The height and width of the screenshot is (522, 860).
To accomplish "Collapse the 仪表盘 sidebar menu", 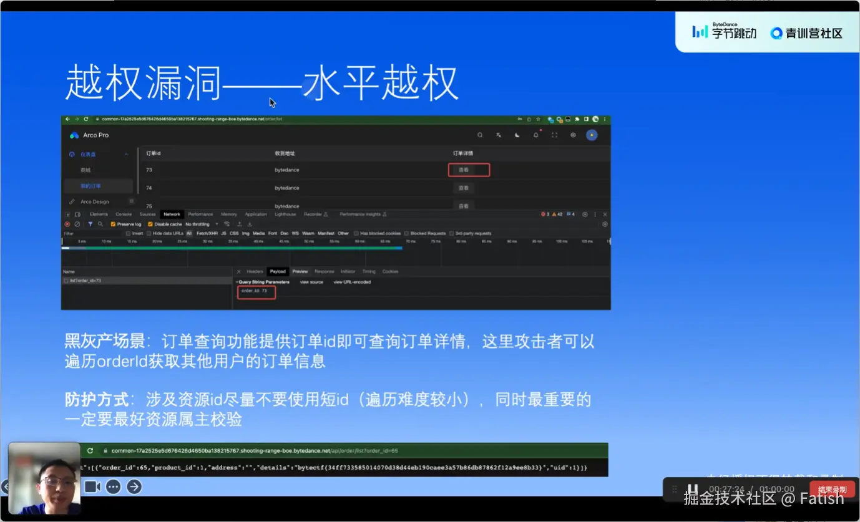I will point(126,154).
